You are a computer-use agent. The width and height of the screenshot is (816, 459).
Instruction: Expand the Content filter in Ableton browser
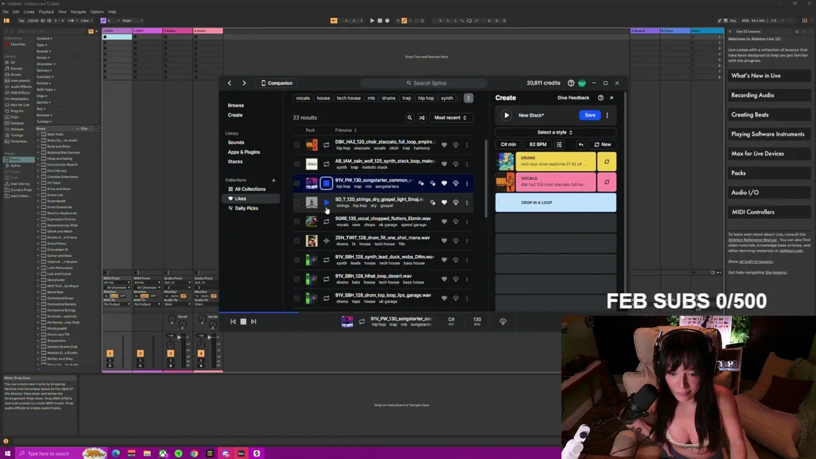click(x=45, y=38)
